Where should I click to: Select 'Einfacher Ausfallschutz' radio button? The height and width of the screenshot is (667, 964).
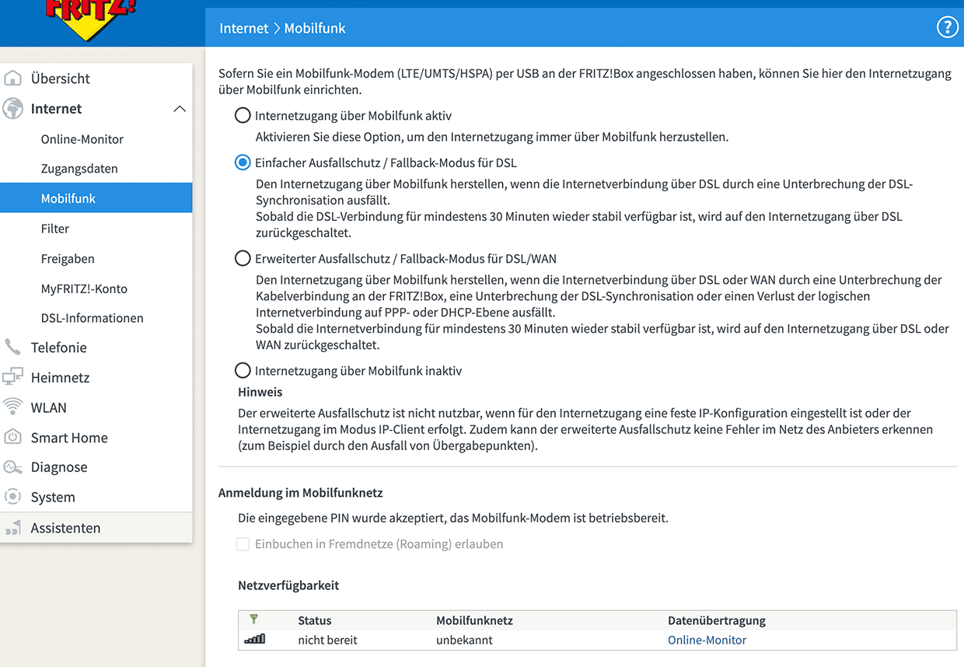pos(243,162)
